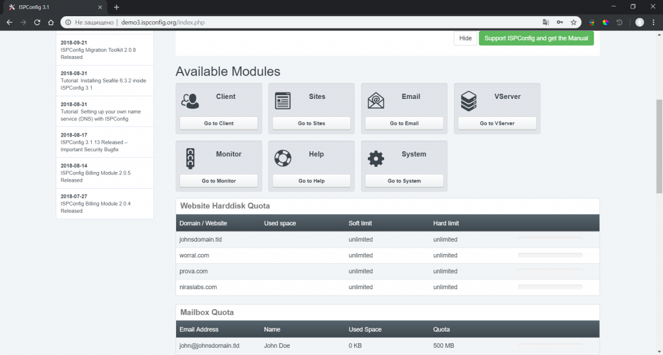Click the scrollbar down arrow
This screenshot has height=355, width=663.
pos(659,351)
